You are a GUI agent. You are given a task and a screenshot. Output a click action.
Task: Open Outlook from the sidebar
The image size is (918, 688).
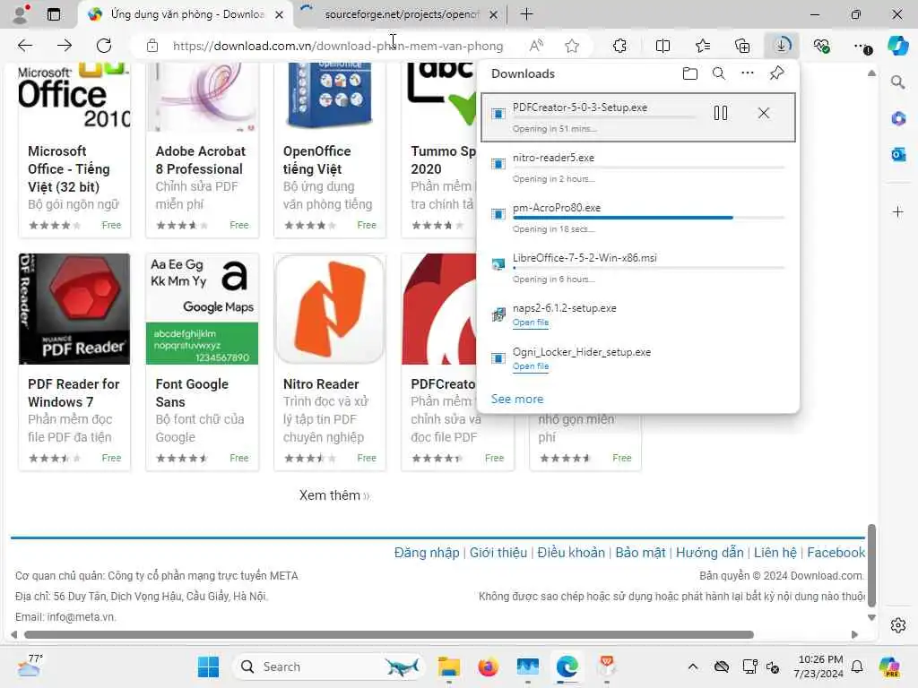(x=897, y=154)
